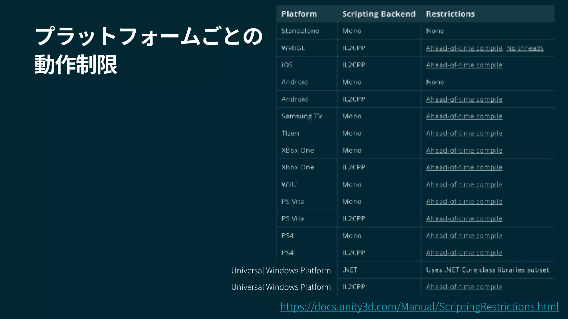This screenshot has height=319, width=568.
Task: Click 'Ahead-of-time compile' text in the Tizen row
Action: pyautogui.click(x=464, y=133)
